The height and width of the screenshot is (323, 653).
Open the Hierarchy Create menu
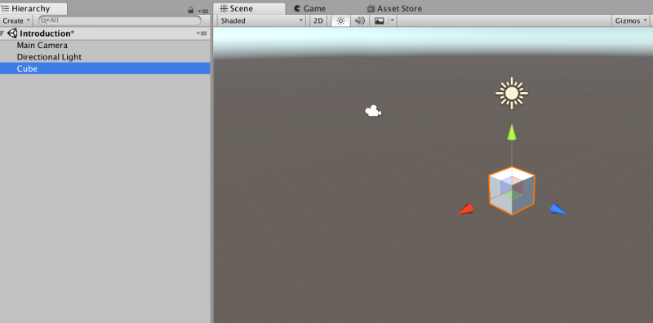(16, 21)
